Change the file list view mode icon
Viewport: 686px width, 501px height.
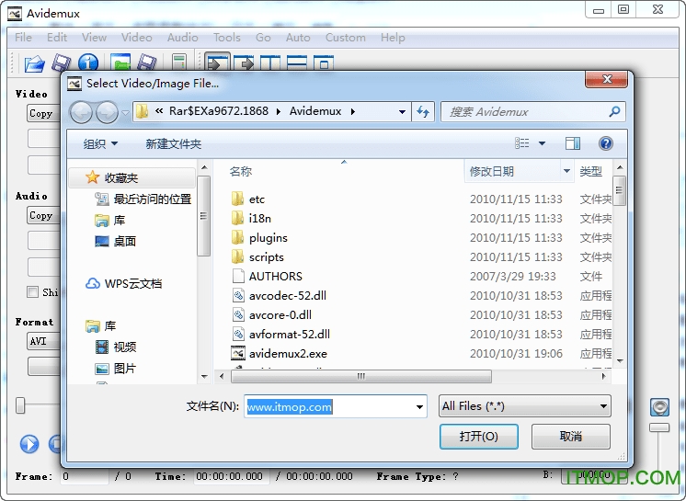pyautogui.click(x=522, y=143)
